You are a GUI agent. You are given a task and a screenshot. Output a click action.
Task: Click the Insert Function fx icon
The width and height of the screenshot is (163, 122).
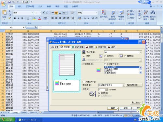(x=36, y=27)
